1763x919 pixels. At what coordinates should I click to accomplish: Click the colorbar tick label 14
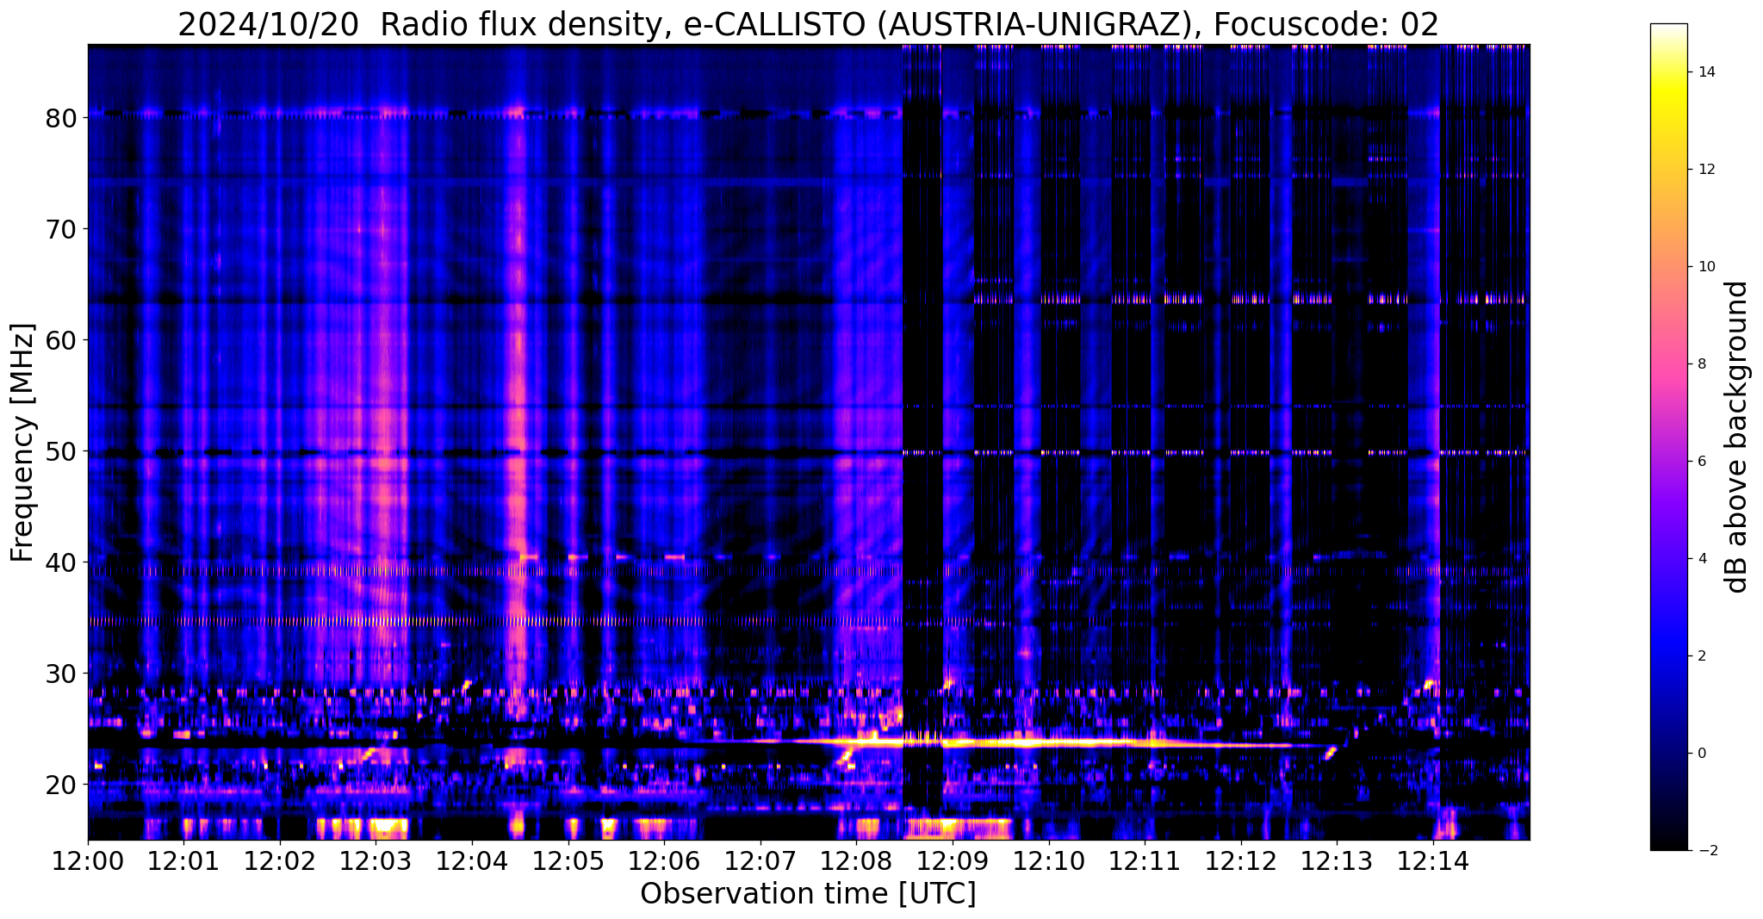1705,72
